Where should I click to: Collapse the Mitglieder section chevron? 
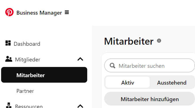[80, 59]
